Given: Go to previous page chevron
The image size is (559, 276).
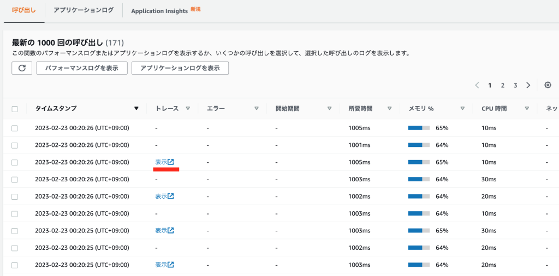Looking at the screenshot, I should coord(477,85).
